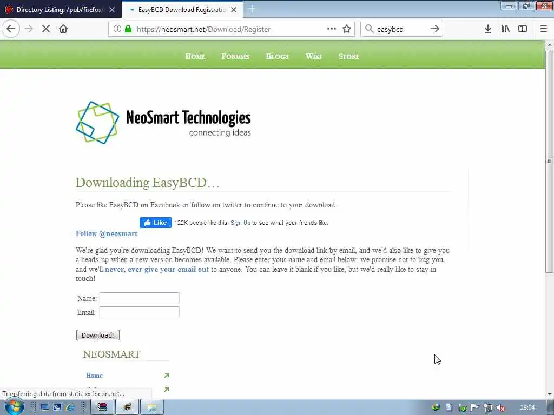Open the Windows Start menu
This screenshot has width=554, height=415.
15,407
